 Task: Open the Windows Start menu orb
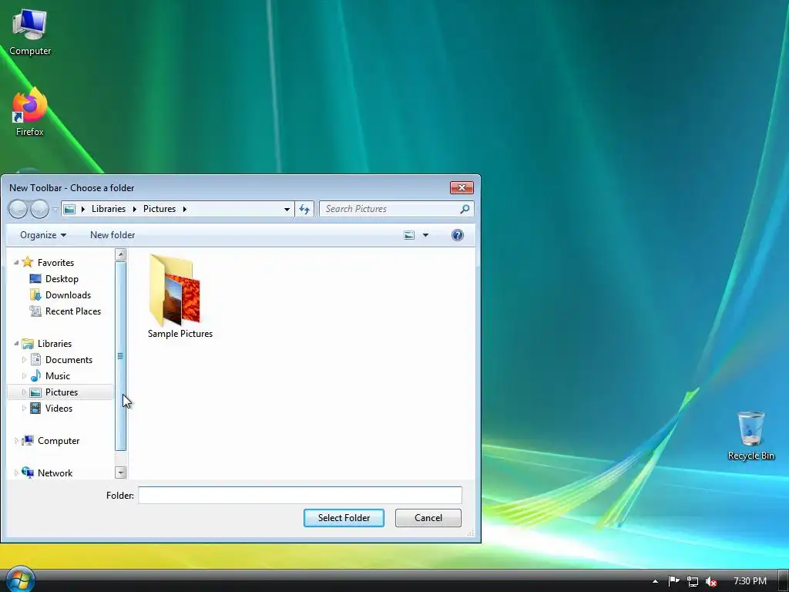21,580
